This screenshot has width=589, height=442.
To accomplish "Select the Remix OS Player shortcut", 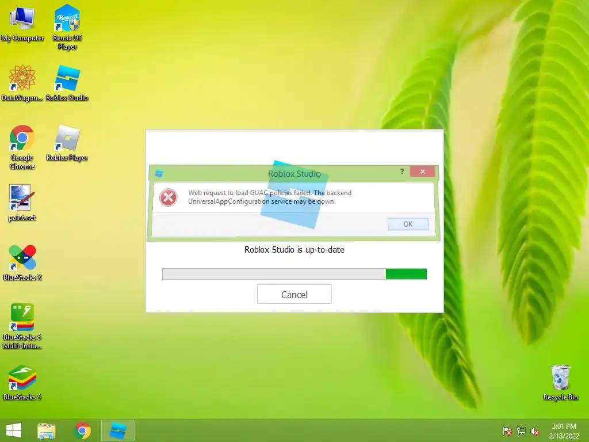I will 67,27.
